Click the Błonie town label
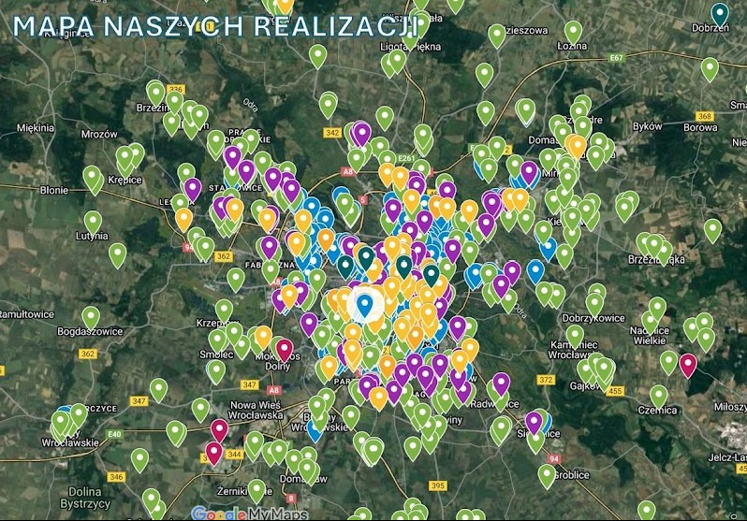Image resolution: width=747 pixels, height=521 pixels. point(54,190)
